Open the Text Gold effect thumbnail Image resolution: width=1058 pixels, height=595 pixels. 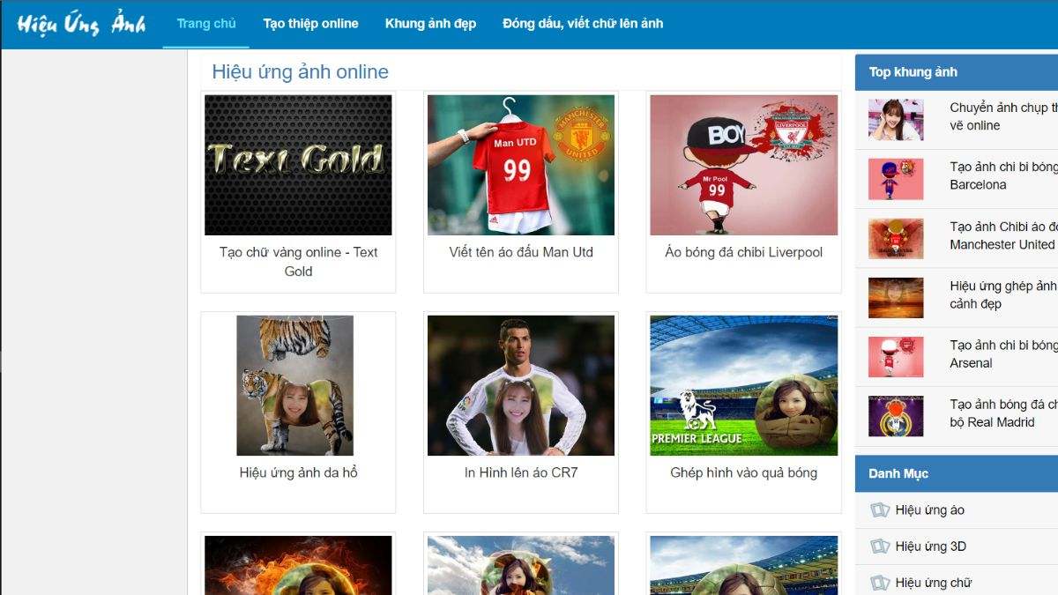[298, 165]
